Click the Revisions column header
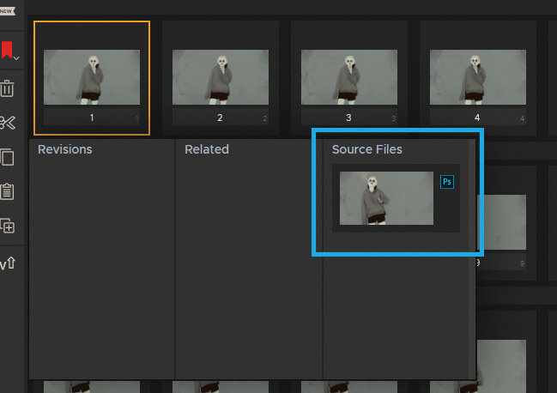This screenshot has width=557, height=393. pos(65,149)
